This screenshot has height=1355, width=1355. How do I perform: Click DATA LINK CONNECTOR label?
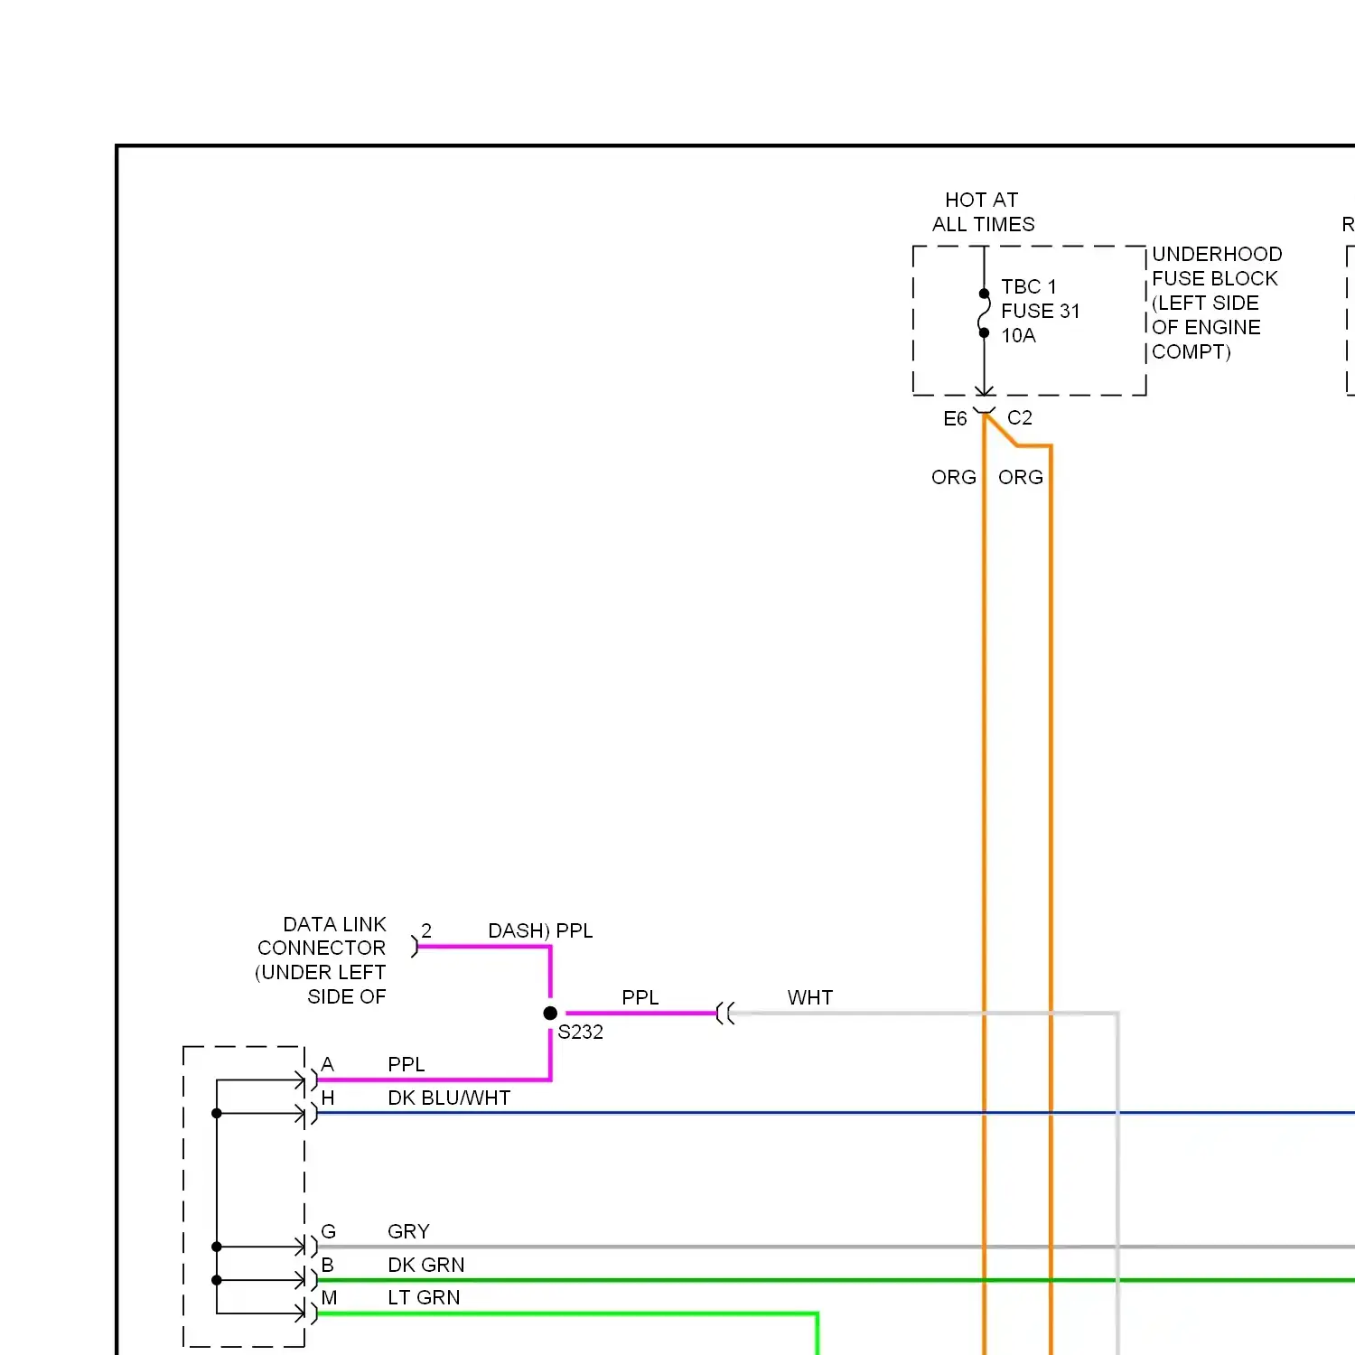[322, 937]
